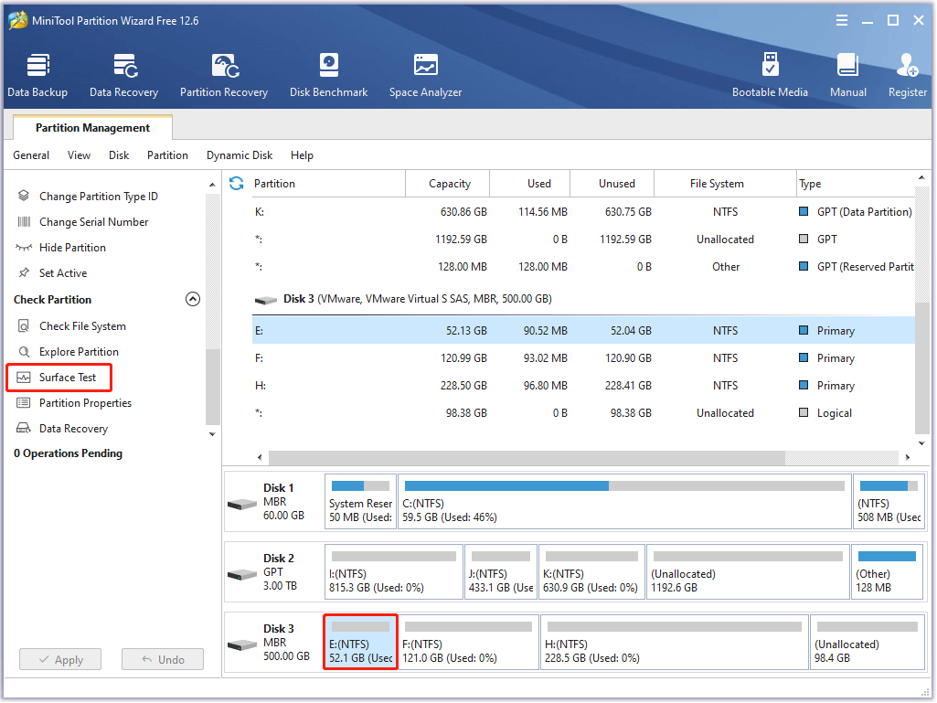Click the sidebar Data Recovery drive icon
Viewport: 937px width, 703px height.
tap(24, 429)
